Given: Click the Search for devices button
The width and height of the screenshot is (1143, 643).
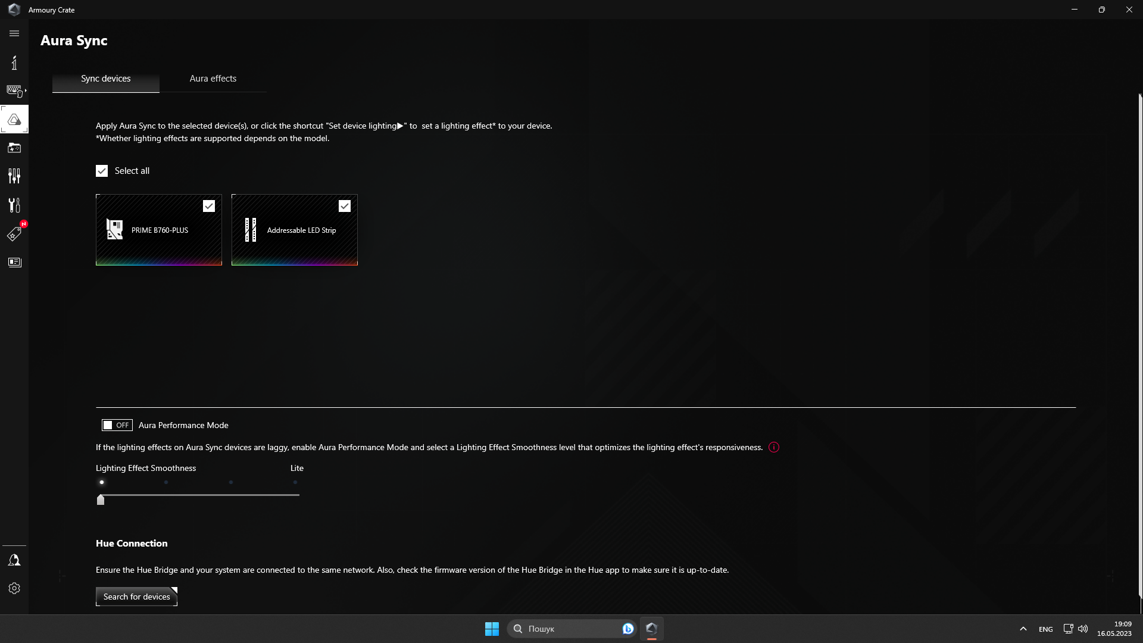Looking at the screenshot, I should pos(136,596).
